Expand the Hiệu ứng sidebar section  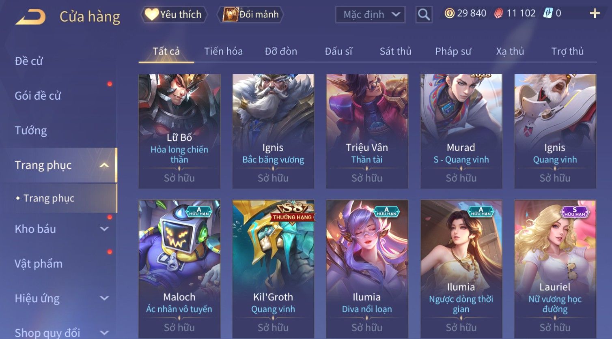[104, 298]
